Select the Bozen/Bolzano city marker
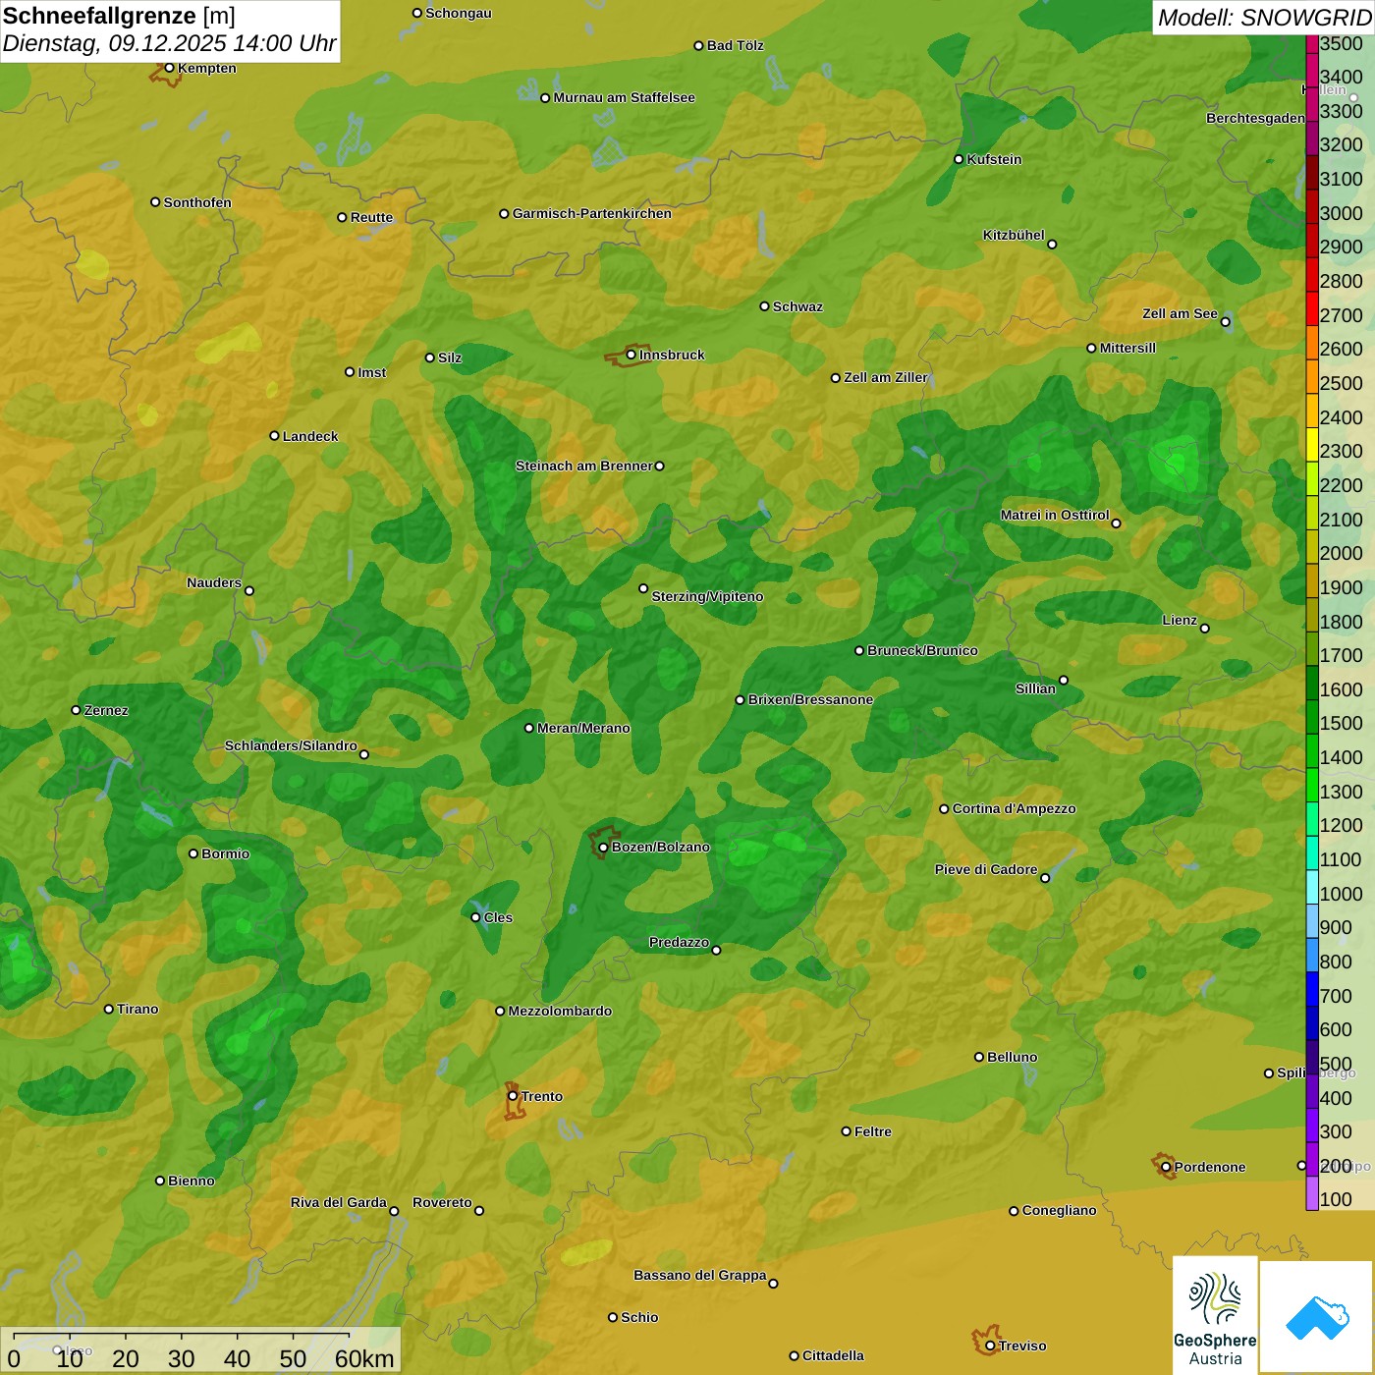The image size is (1375, 1375). coord(603,847)
